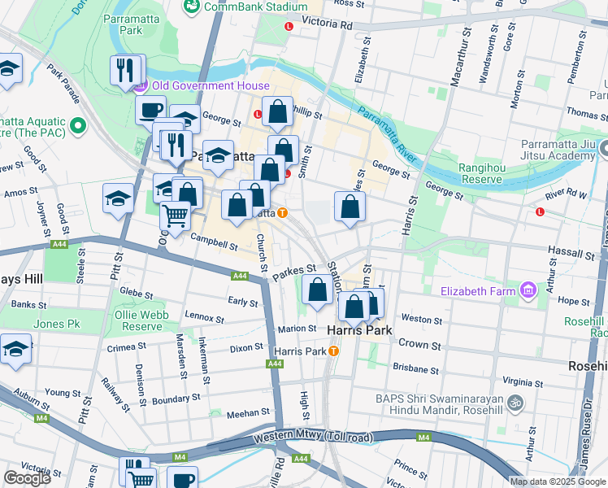Click the Campbell St label

[x=214, y=242]
